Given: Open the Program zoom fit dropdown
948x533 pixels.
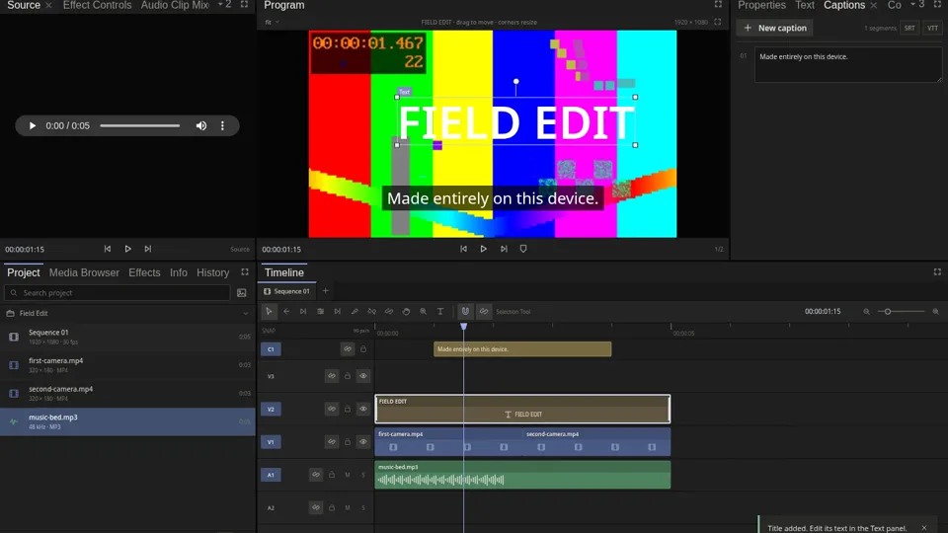Looking at the screenshot, I should coord(273,22).
